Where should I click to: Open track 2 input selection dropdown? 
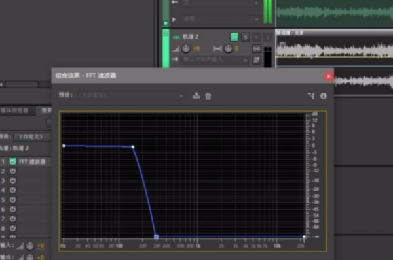click(x=215, y=59)
